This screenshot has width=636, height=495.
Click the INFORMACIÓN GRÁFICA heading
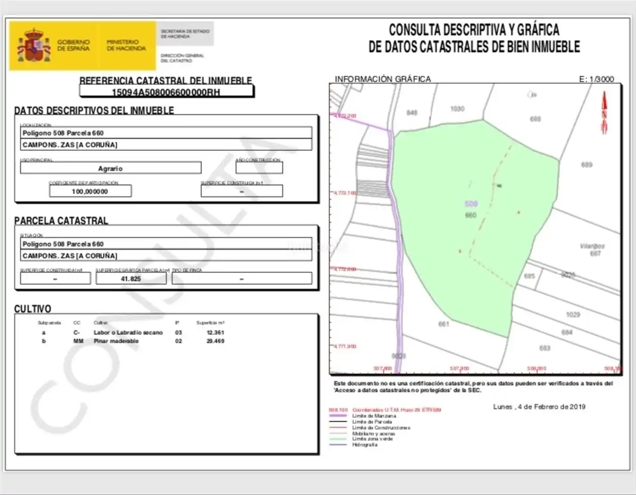pyautogui.click(x=383, y=79)
